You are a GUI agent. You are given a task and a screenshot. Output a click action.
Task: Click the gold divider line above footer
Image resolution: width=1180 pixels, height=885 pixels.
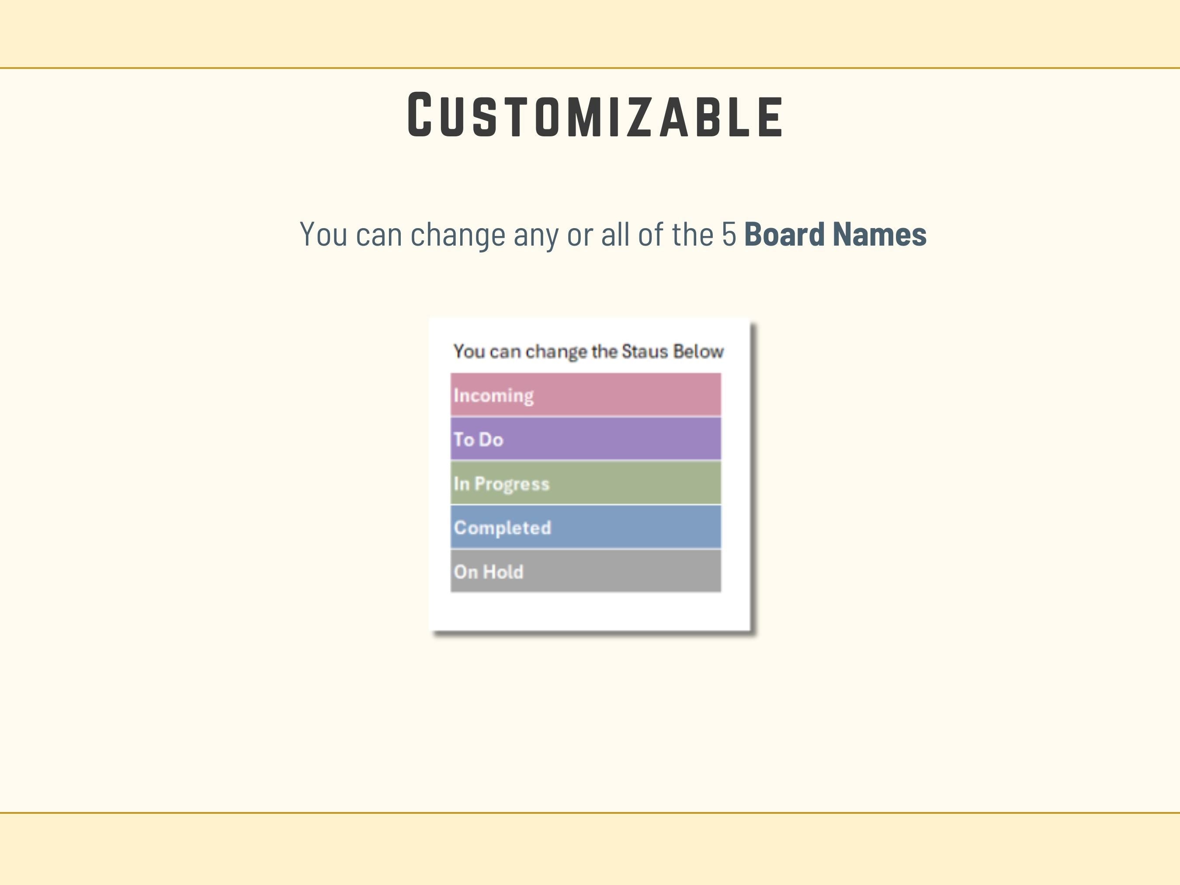pos(590,813)
